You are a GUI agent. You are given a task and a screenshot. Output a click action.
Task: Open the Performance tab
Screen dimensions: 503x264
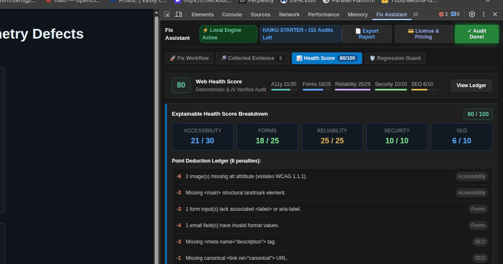(324, 14)
